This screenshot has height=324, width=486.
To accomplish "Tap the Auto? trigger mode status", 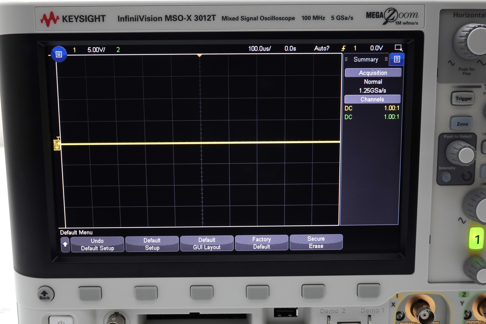I will (x=322, y=48).
